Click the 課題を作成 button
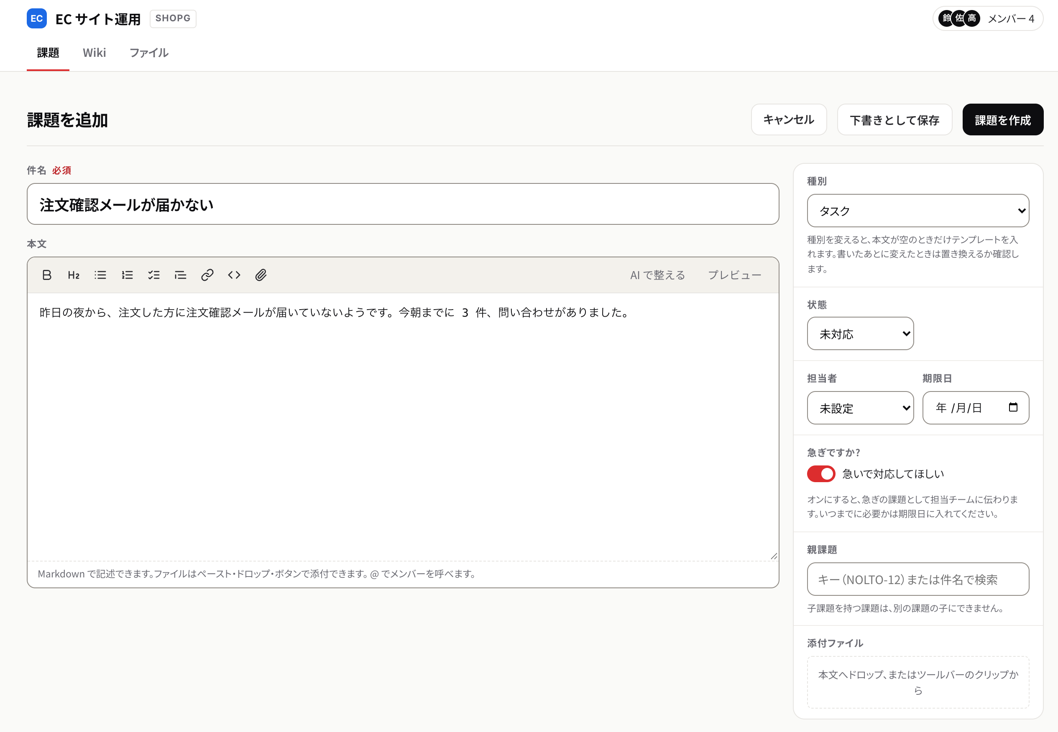Viewport: 1058px width, 732px height. pos(1003,120)
